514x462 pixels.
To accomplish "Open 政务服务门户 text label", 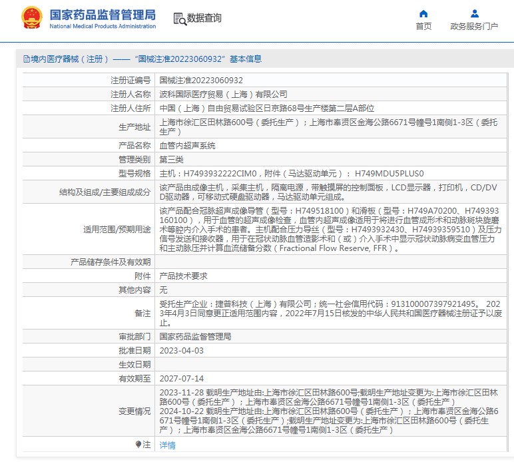I will click(x=474, y=27).
